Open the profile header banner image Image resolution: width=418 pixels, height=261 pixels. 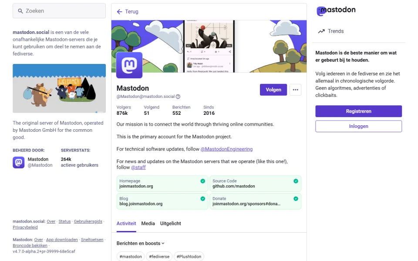[x=209, y=47]
